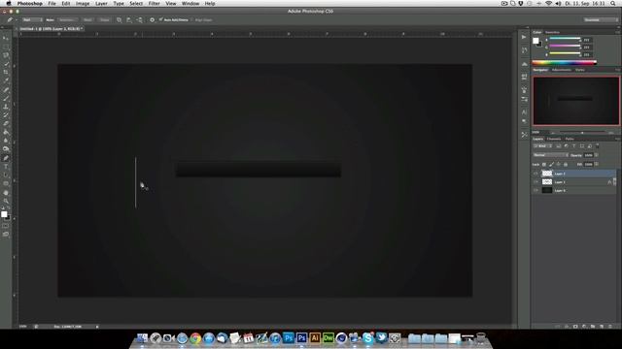Select the Hand tool

(6, 193)
